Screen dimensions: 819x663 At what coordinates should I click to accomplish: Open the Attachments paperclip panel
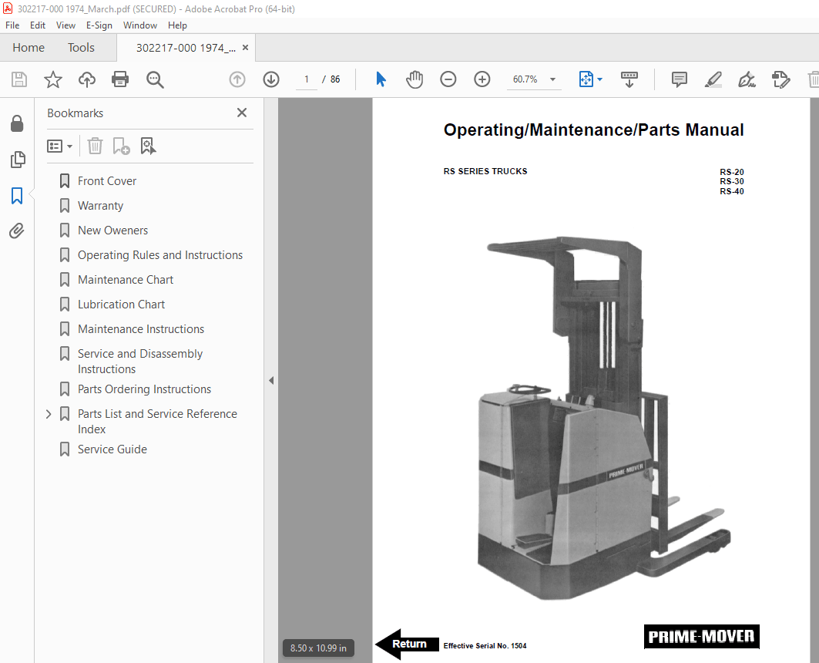(17, 231)
